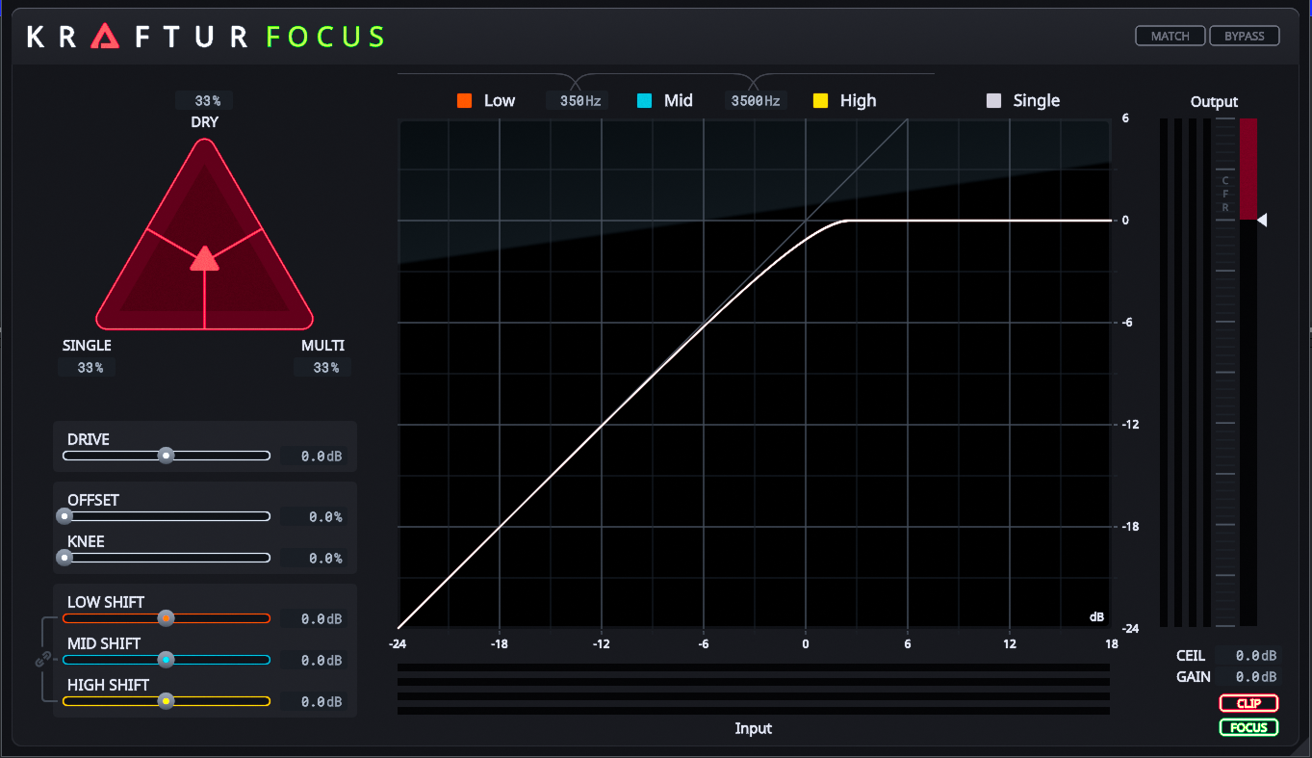
Task: Click the GAIN value field
Action: click(x=1248, y=677)
